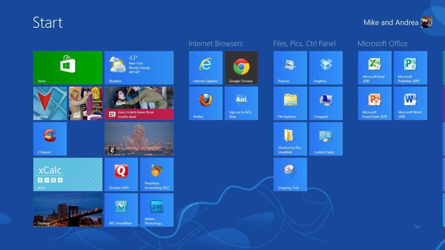Open the Control Panel tile
The image size is (445, 250).
tap(326, 139)
